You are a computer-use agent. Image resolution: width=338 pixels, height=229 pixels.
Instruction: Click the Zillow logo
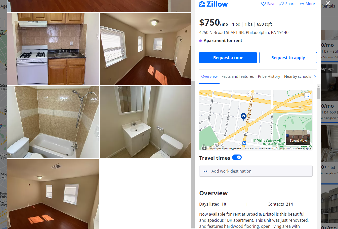coord(213,4)
